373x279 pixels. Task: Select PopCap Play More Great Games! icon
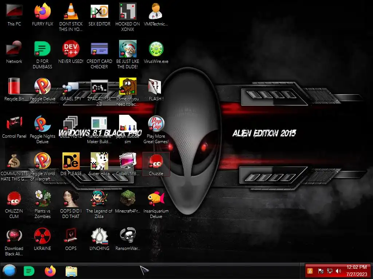[x=156, y=130]
